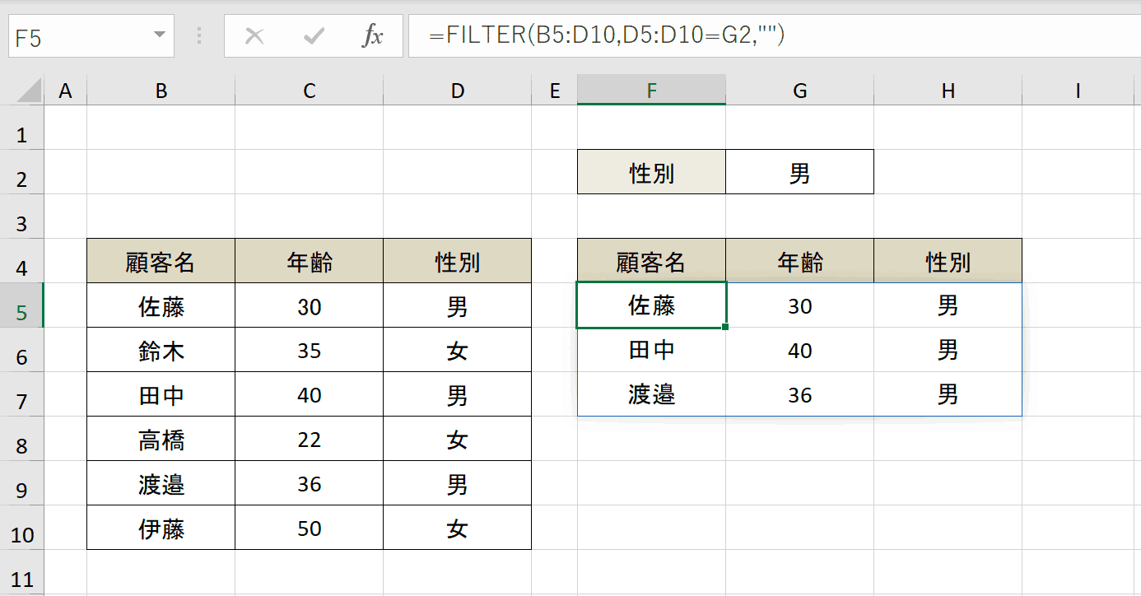Select column G header
The width and height of the screenshot is (1141, 596).
(800, 91)
